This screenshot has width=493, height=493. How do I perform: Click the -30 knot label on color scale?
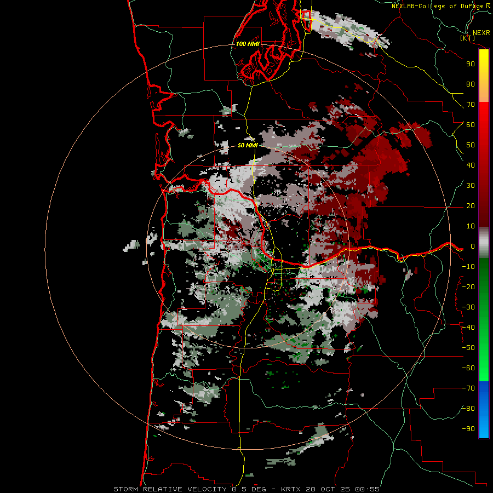[x=468, y=307]
